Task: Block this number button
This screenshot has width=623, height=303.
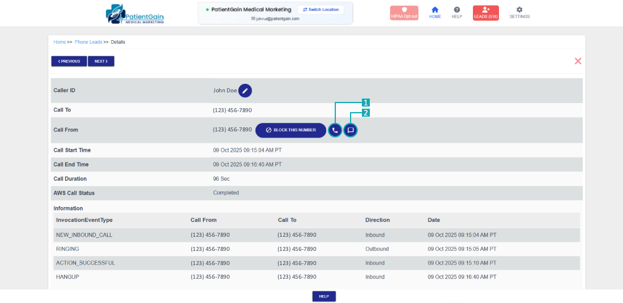Action: click(x=291, y=130)
